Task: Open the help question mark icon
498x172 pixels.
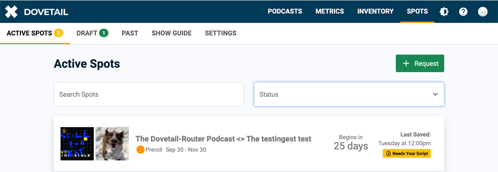Action: click(x=463, y=12)
